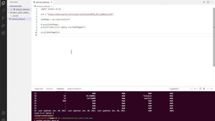Switch to the Debug Console tab

[x=74, y=89]
